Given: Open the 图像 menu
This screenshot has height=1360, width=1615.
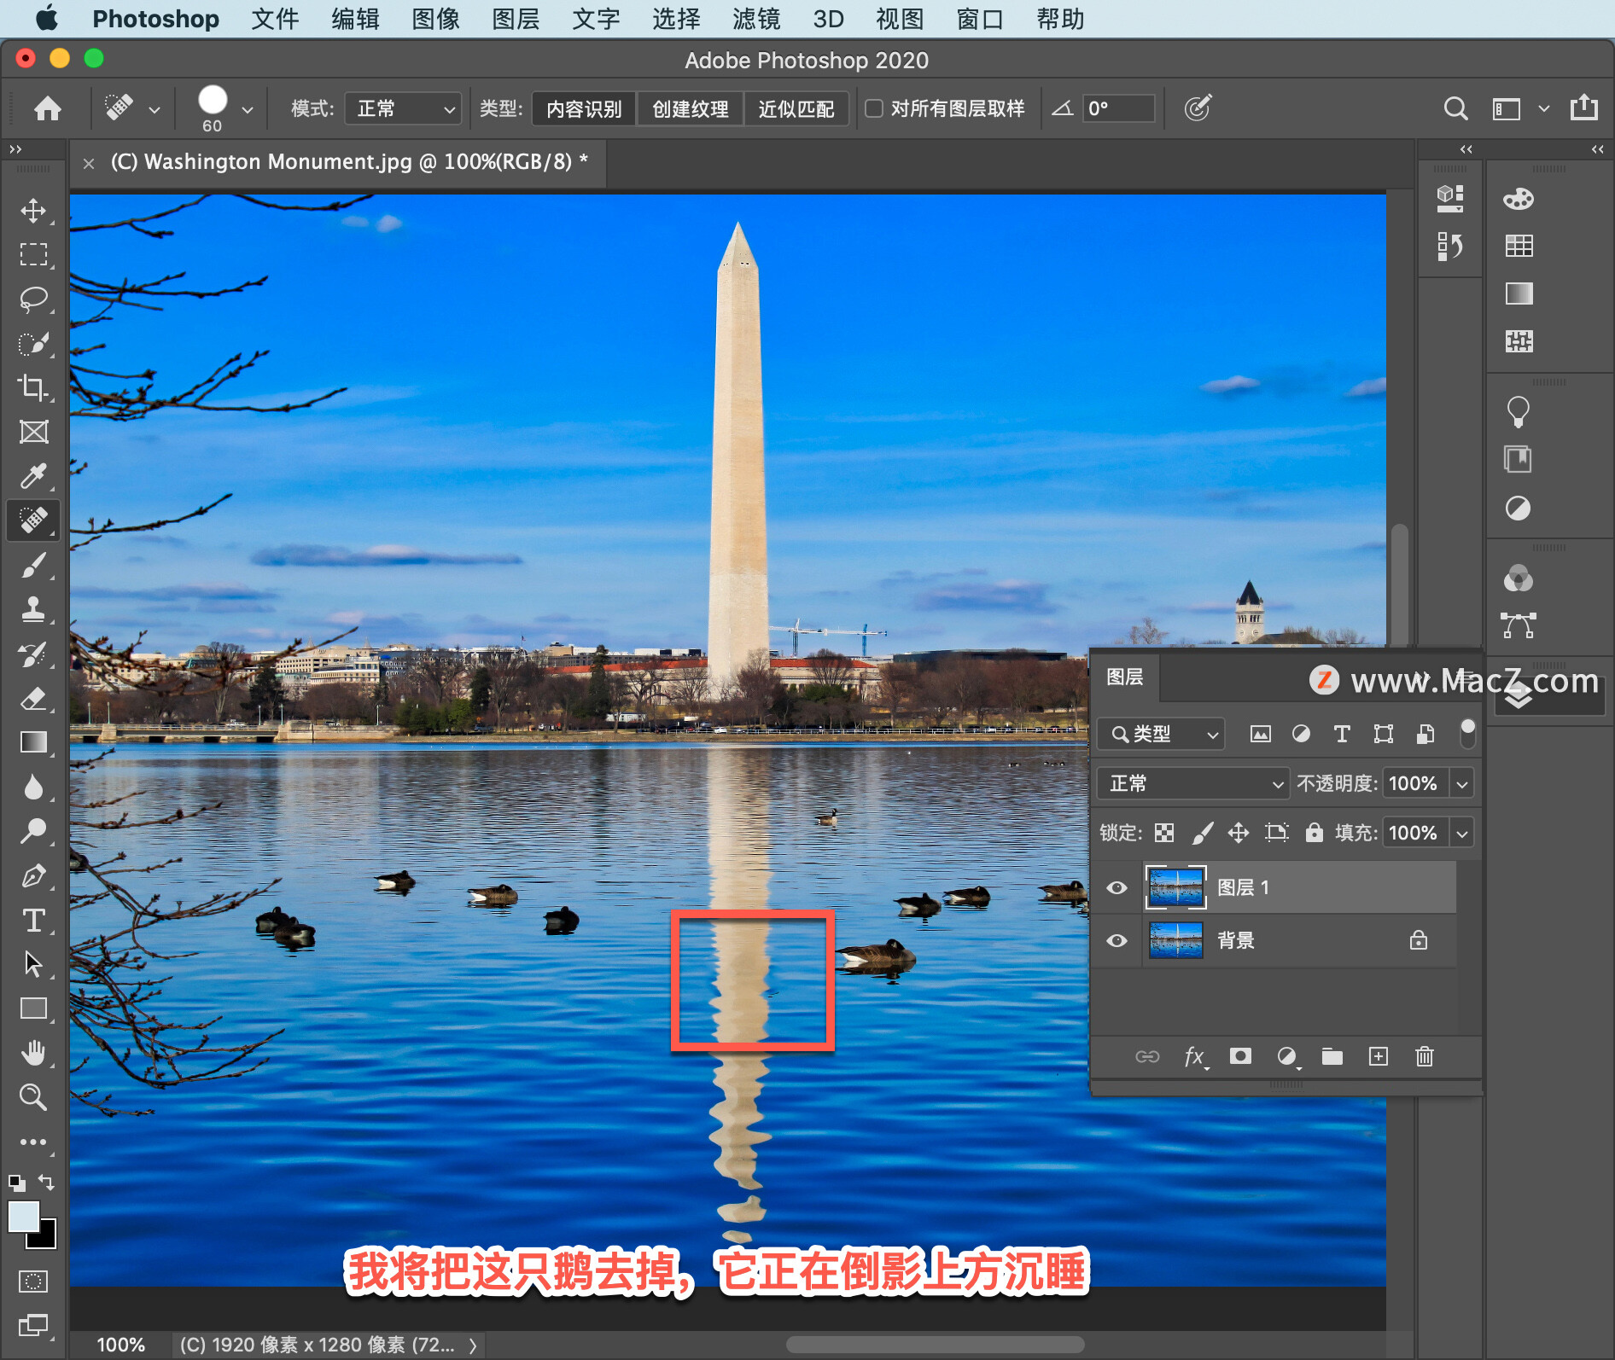Looking at the screenshot, I should point(435,19).
